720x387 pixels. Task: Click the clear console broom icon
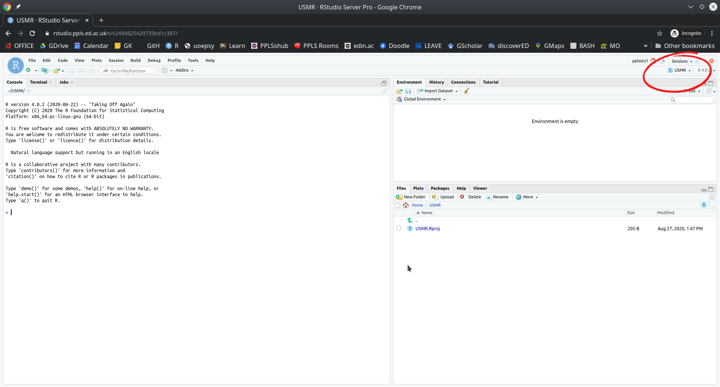point(384,91)
